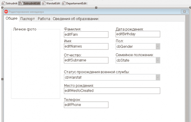Close the Редактирование менеджера form window
191x122 pixels.
[185, 12]
